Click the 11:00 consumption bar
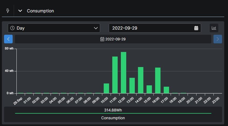This screenshot has height=126, width=228. click(115, 75)
